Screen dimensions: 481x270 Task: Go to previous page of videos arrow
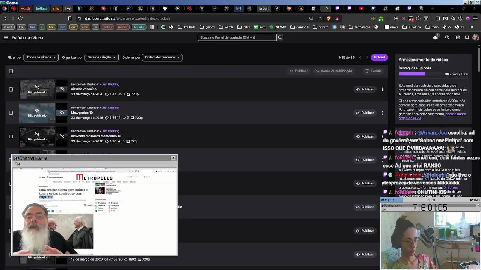point(360,57)
